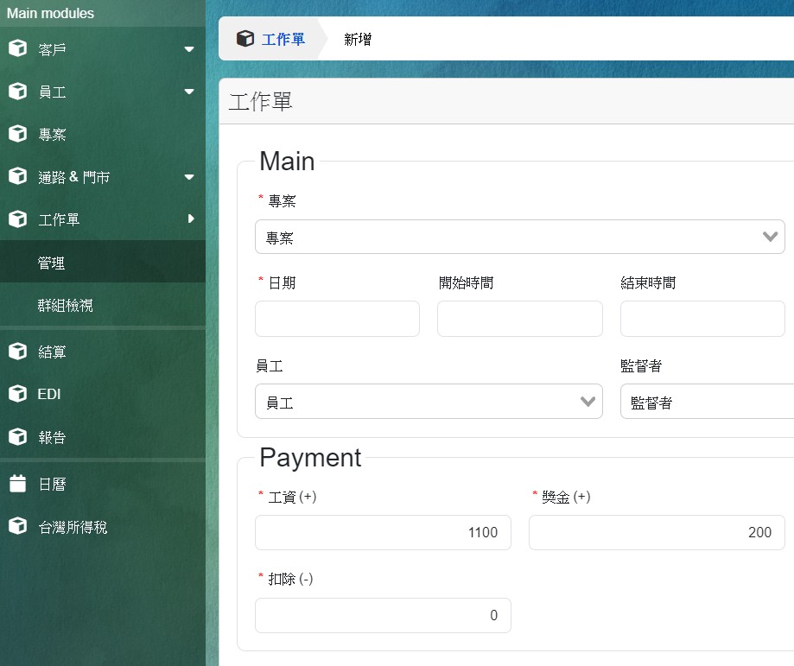Click the cube icon beside 結算
The image size is (794, 666).
tap(17, 352)
